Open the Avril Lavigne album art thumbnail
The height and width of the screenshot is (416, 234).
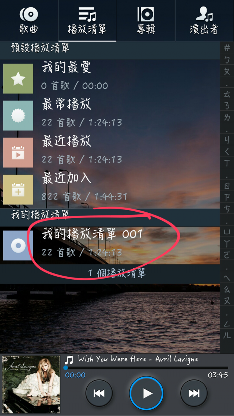coord(31,385)
